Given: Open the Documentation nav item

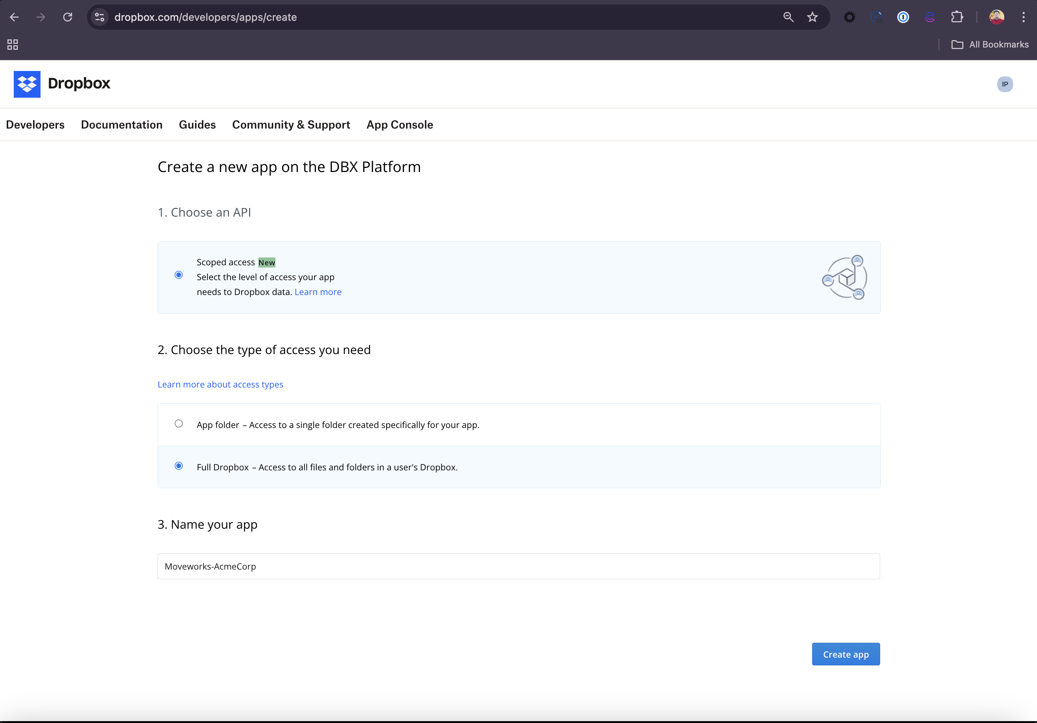Looking at the screenshot, I should (x=122, y=124).
